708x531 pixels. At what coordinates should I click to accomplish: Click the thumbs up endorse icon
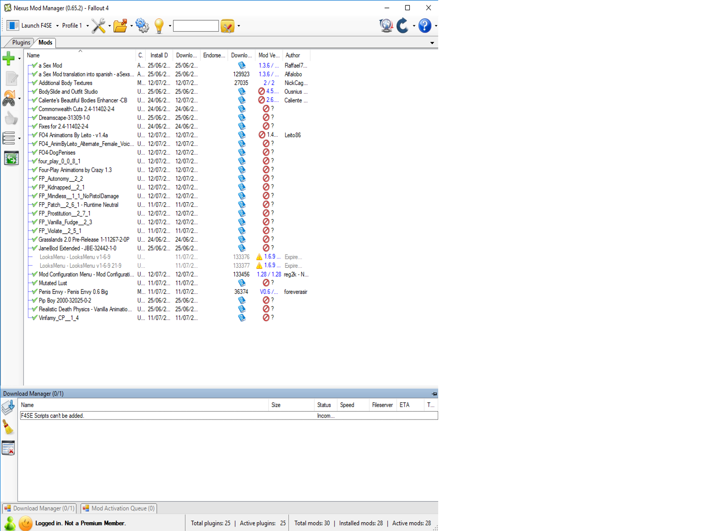(11, 118)
